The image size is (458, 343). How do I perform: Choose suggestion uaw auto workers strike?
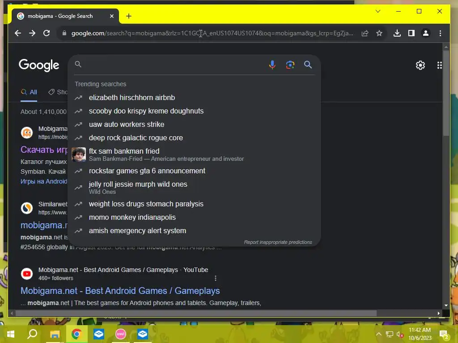[194, 124]
